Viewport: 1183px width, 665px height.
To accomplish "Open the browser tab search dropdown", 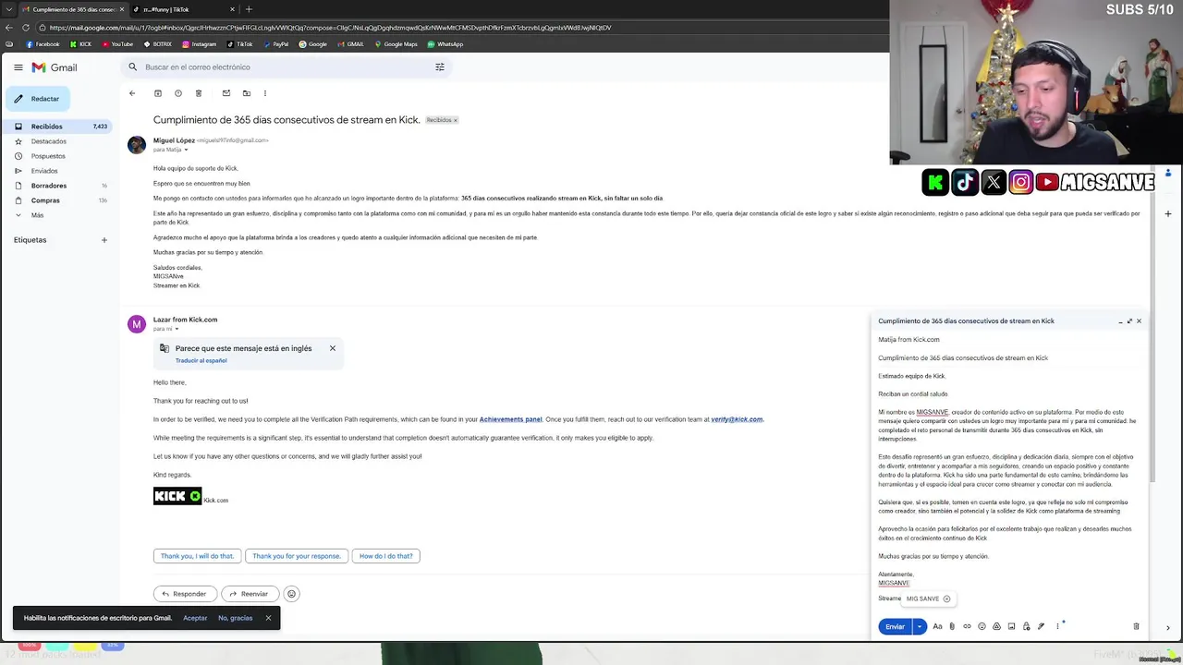I will click(9, 9).
